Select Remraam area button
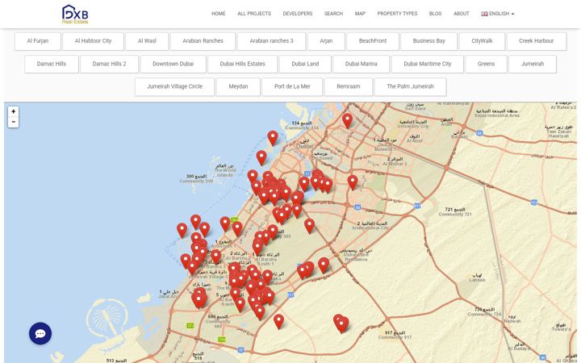Image resolution: width=581 pixels, height=363 pixels. click(349, 86)
